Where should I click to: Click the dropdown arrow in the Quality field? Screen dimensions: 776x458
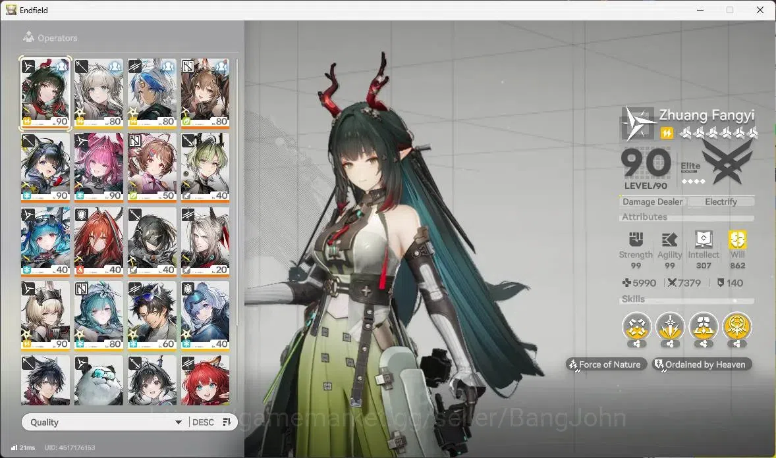pyautogui.click(x=178, y=422)
